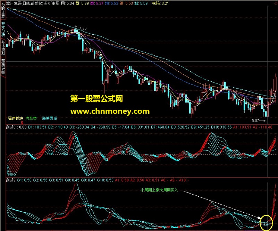
Task: Select the B5: -17.04 value
Action: click(x=120, y=127)
